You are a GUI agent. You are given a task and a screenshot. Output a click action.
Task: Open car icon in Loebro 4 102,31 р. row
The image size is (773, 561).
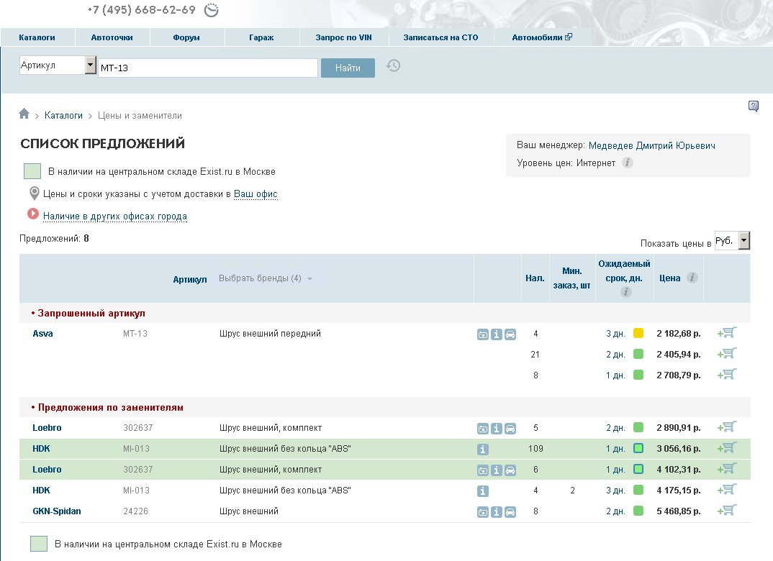click(510, 470)
